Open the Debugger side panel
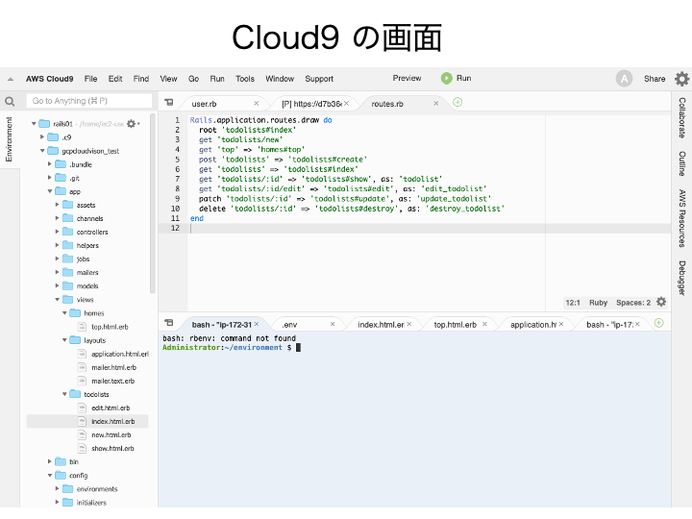 click(x=681, y=278)
